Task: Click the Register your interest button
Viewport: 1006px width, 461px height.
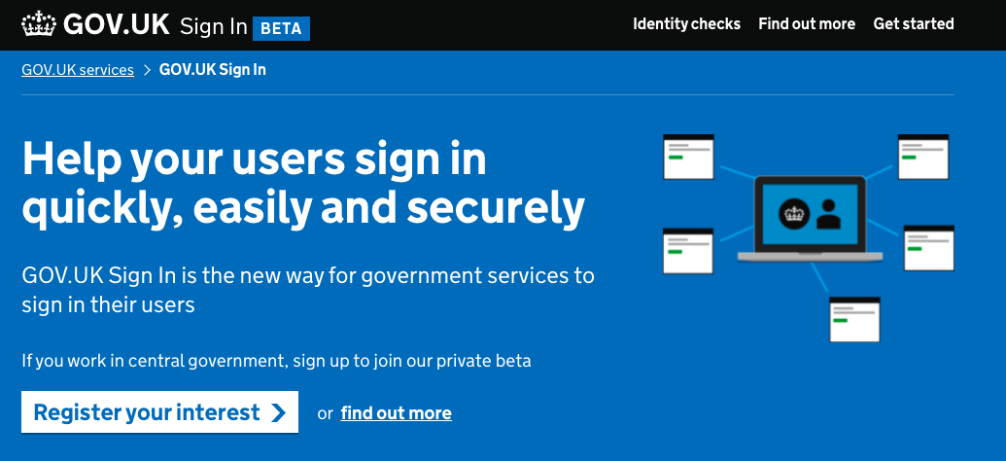Action: 159,412
